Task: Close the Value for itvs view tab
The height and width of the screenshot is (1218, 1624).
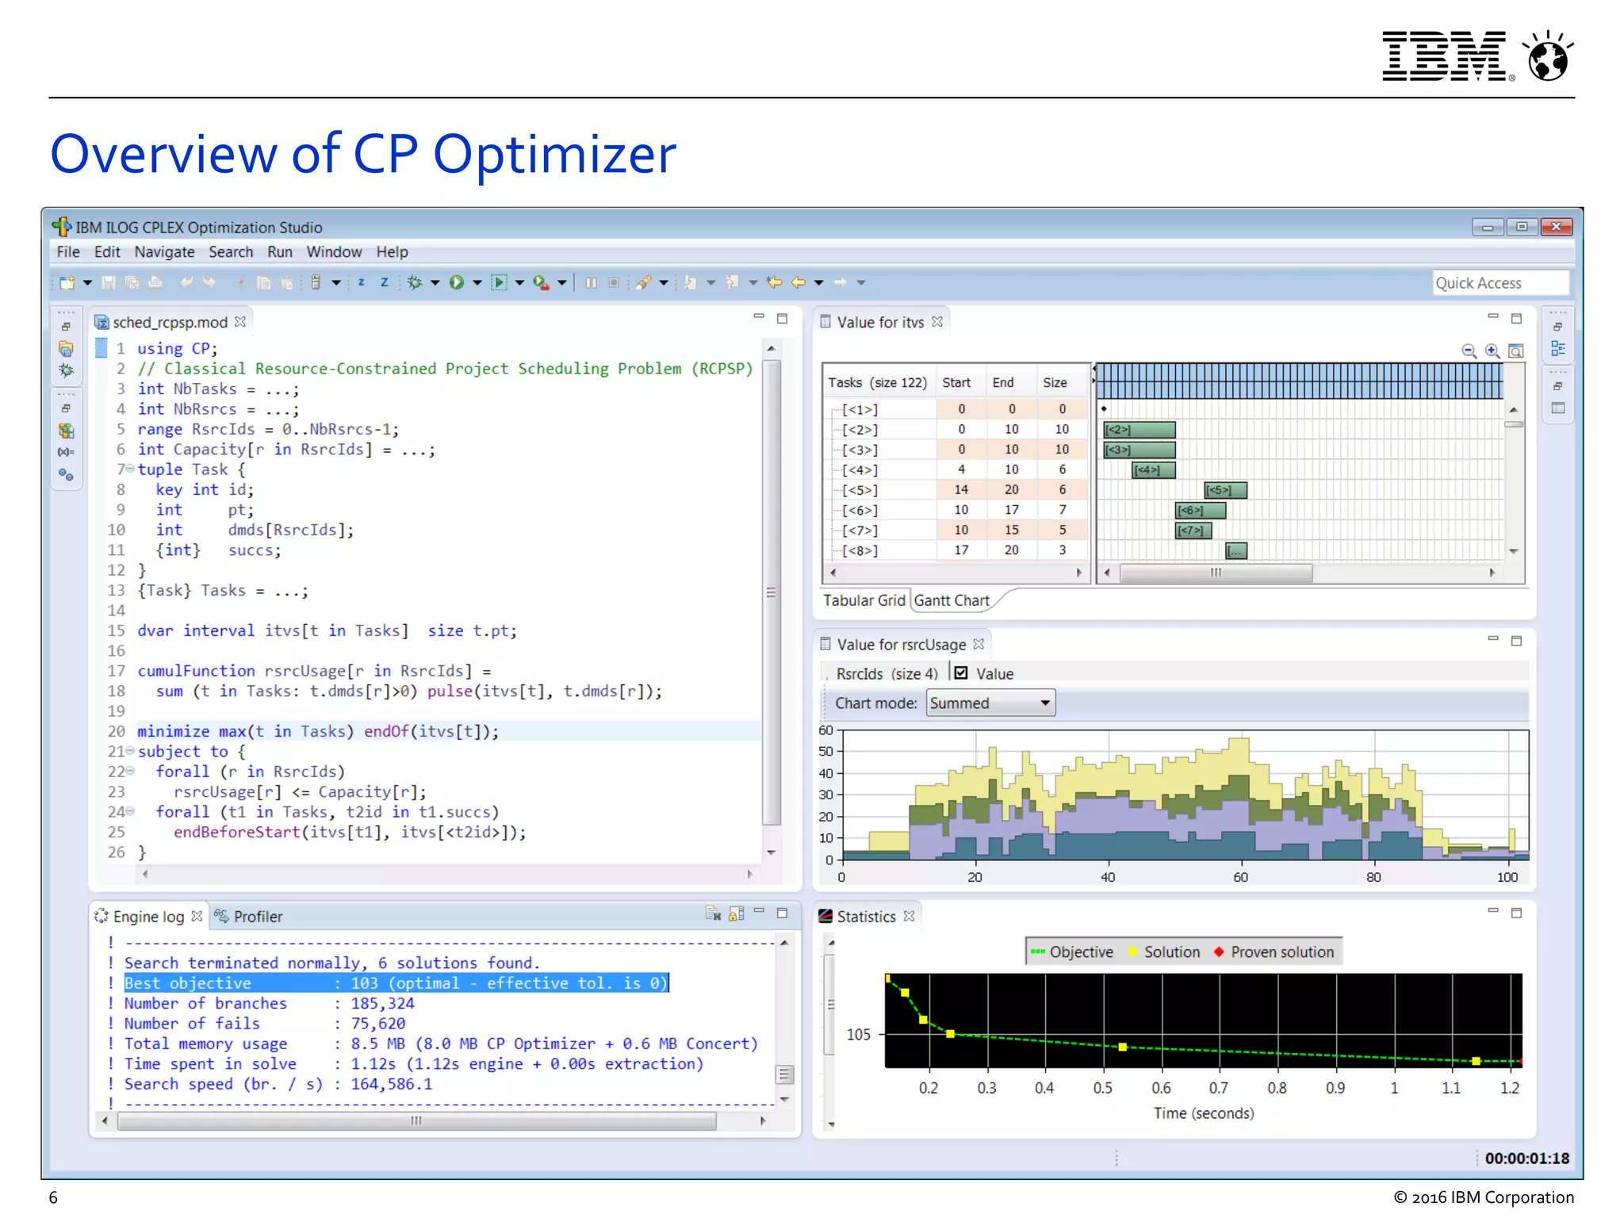Action: click(x=937, y=321)
